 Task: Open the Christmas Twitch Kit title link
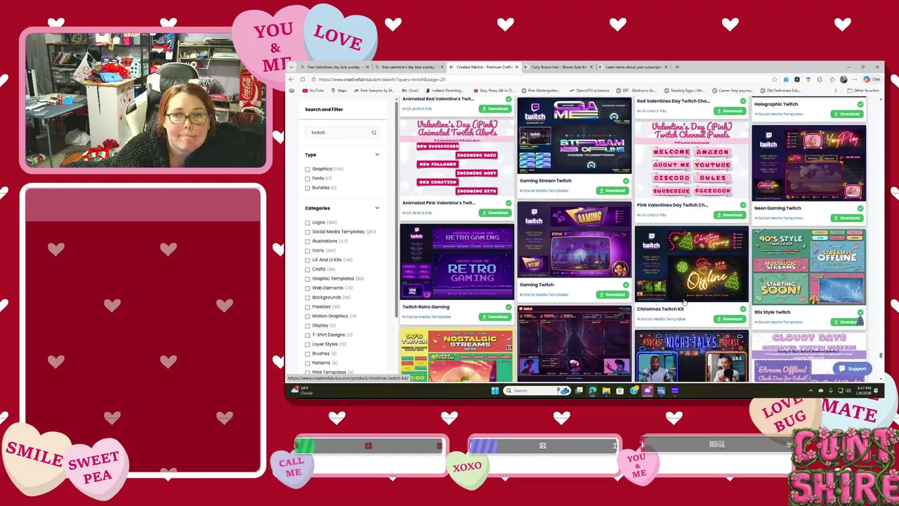[x=660, y=309]
